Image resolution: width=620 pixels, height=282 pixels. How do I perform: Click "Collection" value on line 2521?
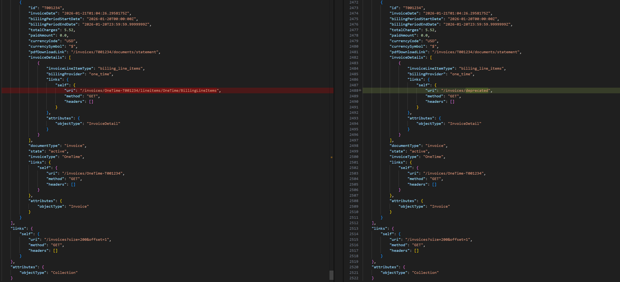pos(426,273)
